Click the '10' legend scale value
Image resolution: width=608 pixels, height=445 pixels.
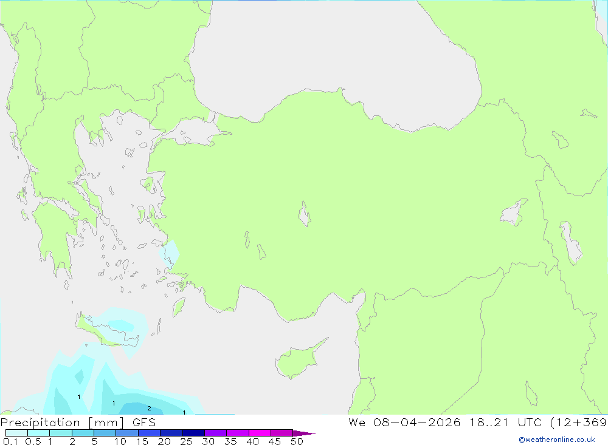pyautogui.click(x=120, y=441)
